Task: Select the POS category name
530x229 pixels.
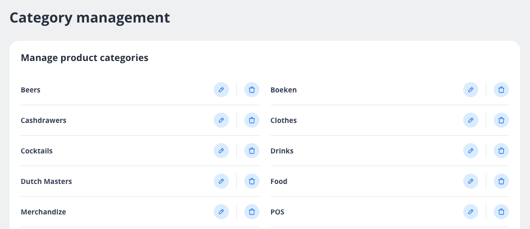Action: (x=277, y=212)
